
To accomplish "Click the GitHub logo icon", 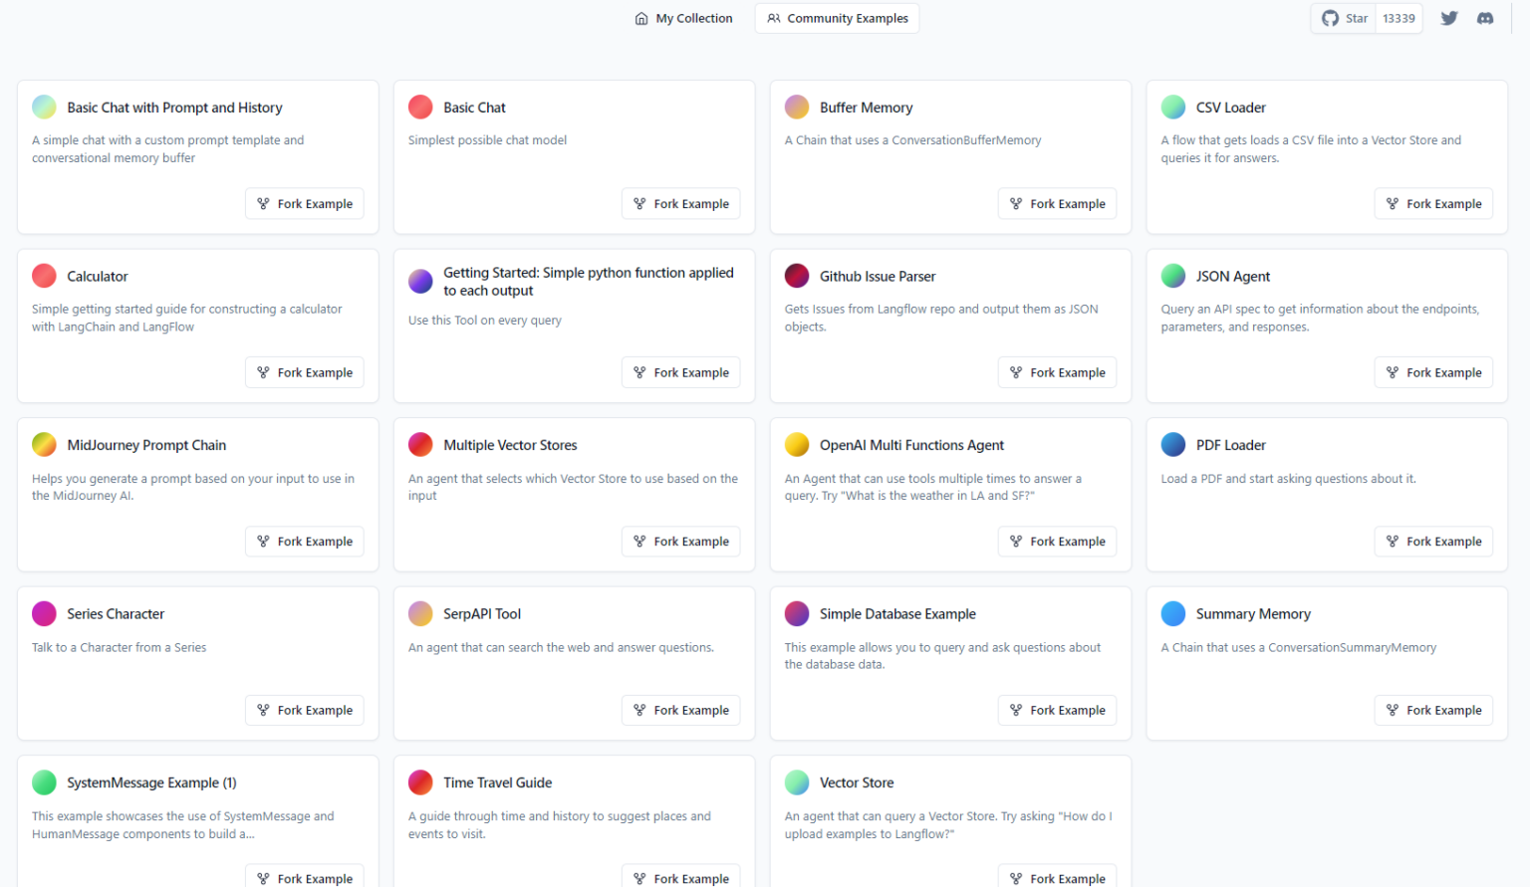I will click(1329, 18).
